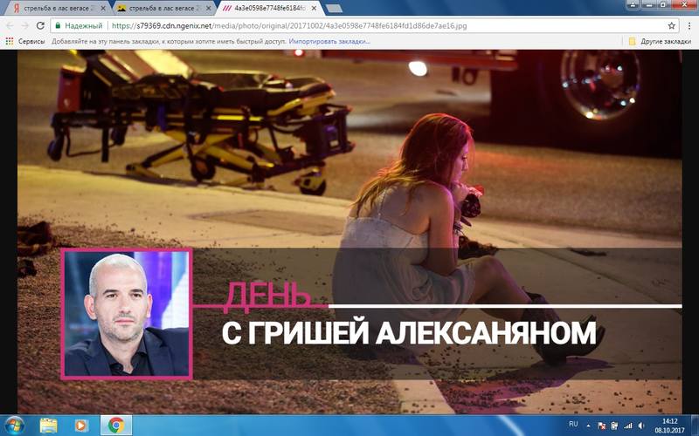Close the second стрельба в лас вегасе tab
The height and width of the screenshot is (436, 699).
(x=208, y=9)
